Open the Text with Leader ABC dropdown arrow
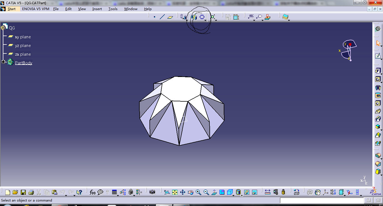Viewport: 383px width, 206px height. pyautogui.click(x=254, y=20)
